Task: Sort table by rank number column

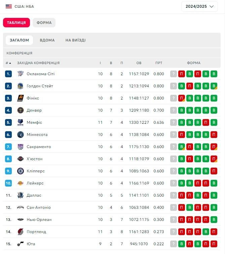Action: (8, 63)
